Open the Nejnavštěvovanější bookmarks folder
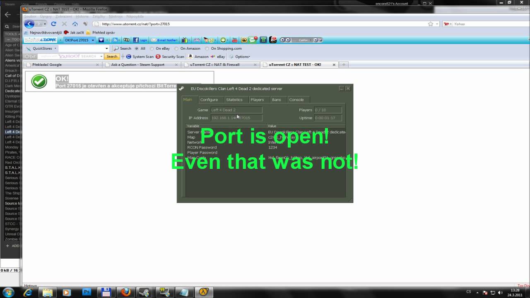 43,32
